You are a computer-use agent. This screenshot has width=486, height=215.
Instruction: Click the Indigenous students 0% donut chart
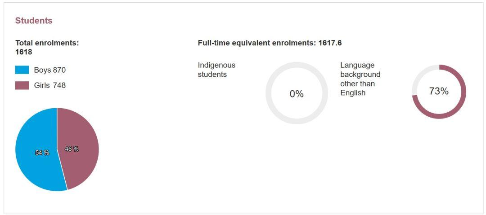pyautogui.click(x=297, y=93)
